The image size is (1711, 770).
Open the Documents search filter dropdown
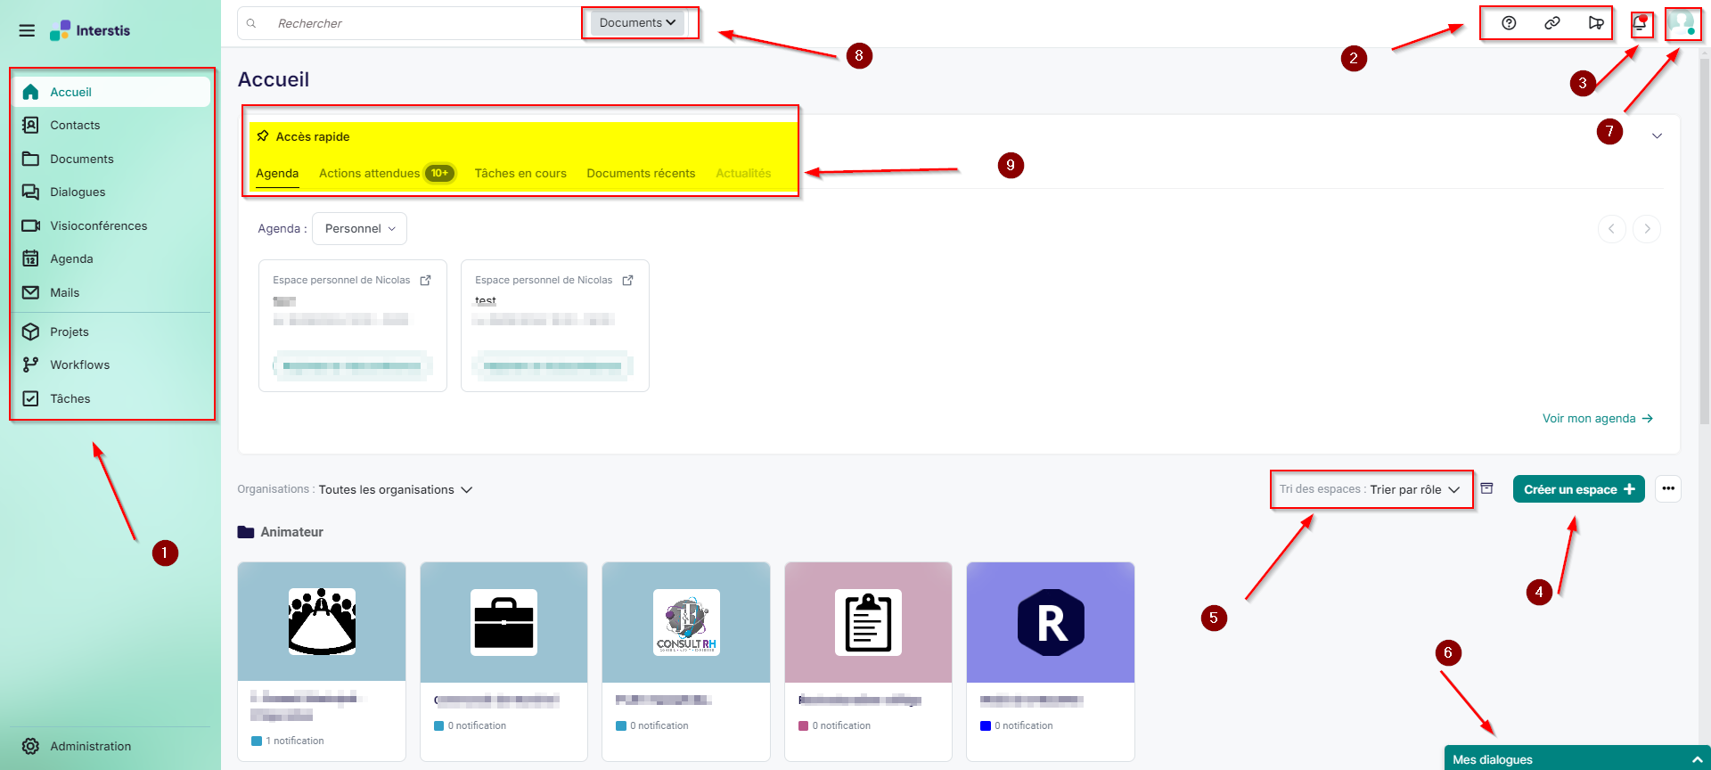(x=637, y=23)
